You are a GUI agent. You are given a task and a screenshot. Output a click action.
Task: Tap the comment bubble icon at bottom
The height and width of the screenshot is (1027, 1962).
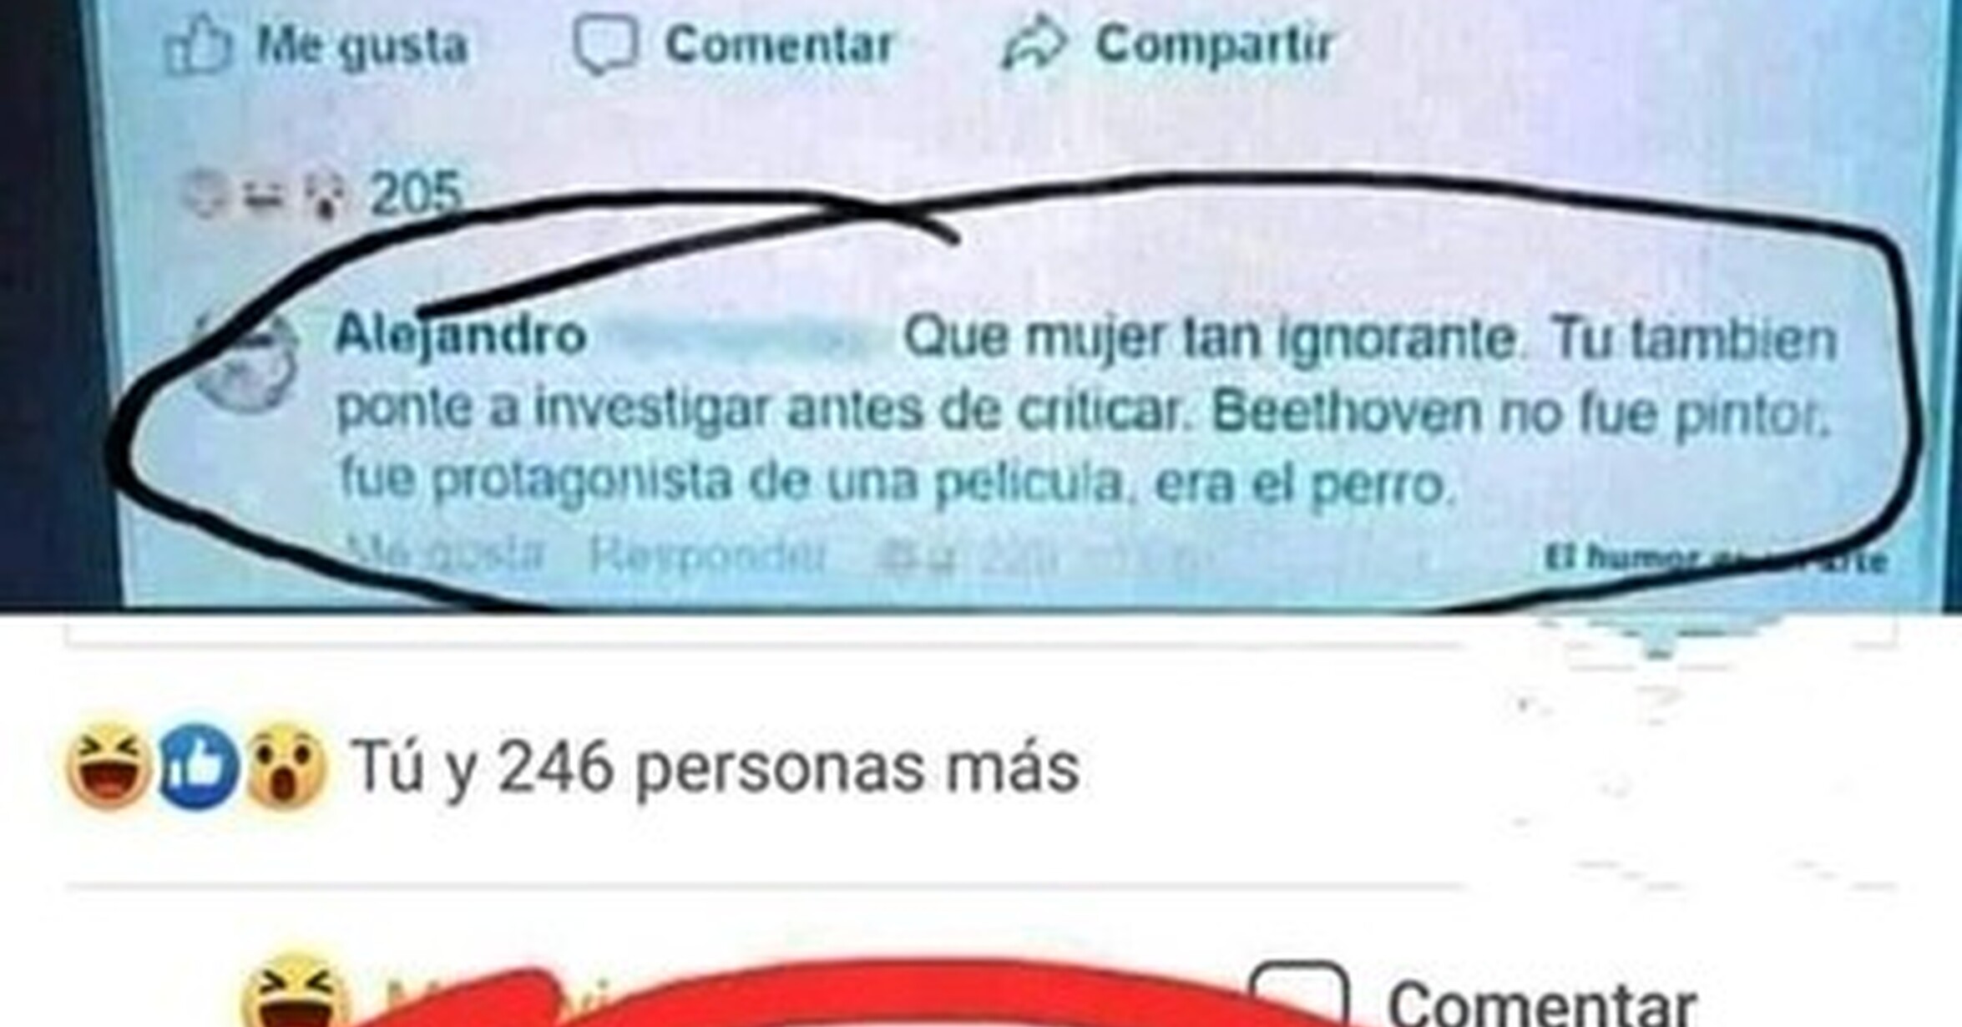tap(1299, 996)
